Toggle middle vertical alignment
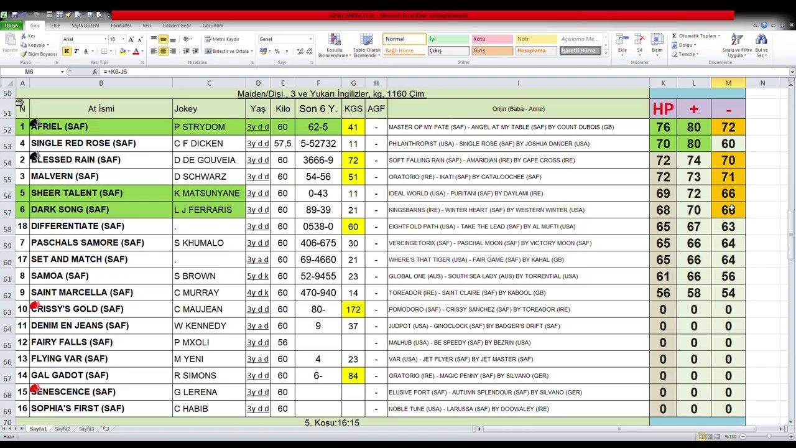 (163, 39)
